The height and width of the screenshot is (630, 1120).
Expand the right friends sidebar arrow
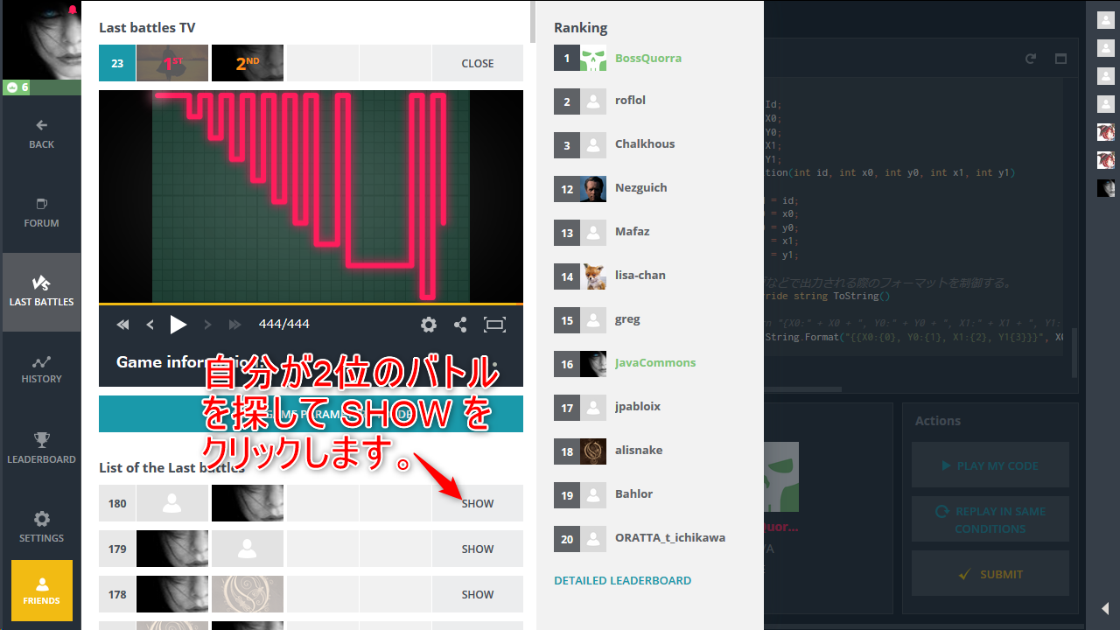1105,608
